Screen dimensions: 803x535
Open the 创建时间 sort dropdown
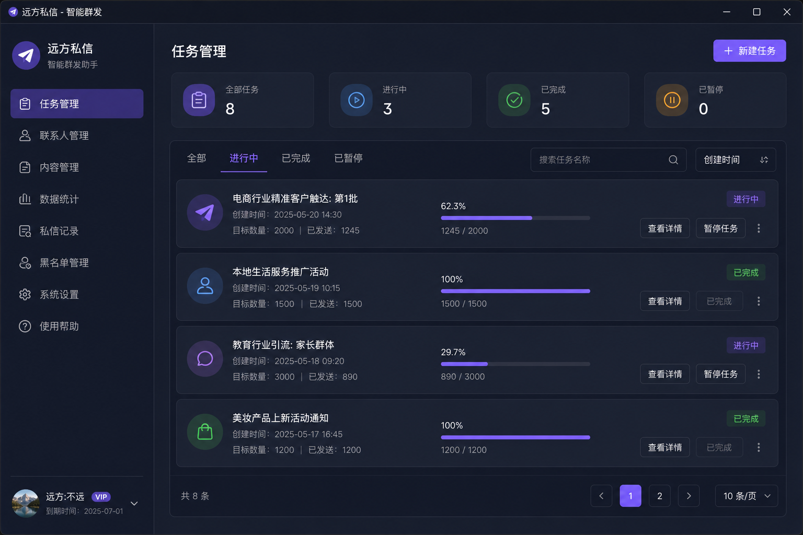pos(736,160)
